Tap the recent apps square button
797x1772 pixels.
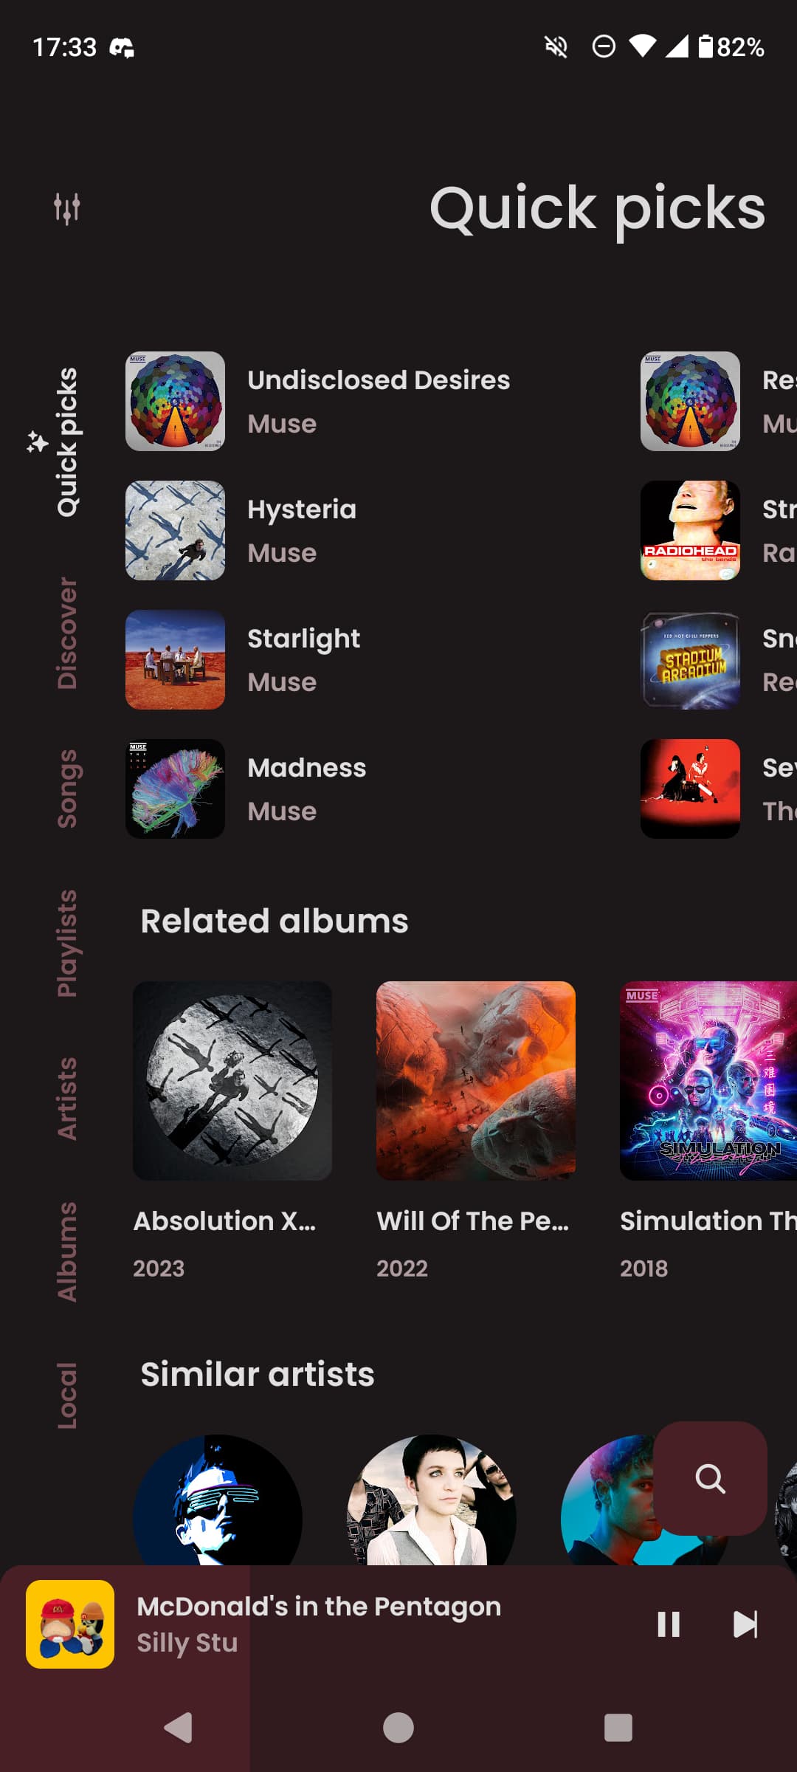[618, 1728]
